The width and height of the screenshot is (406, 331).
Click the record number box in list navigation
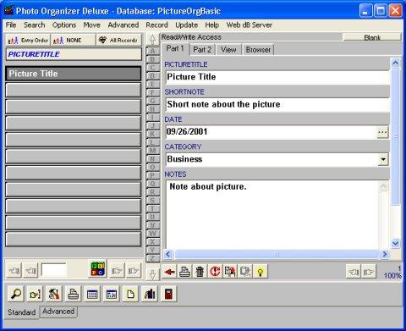tap(53, 270)
